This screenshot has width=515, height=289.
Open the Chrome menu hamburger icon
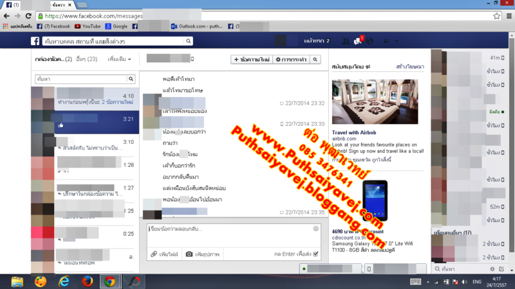click(509, 15)
